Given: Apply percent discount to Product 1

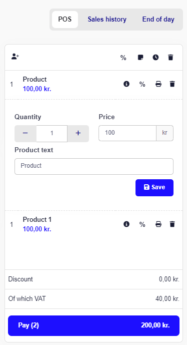Looking at the screenshot, I should tap(142, 224).
